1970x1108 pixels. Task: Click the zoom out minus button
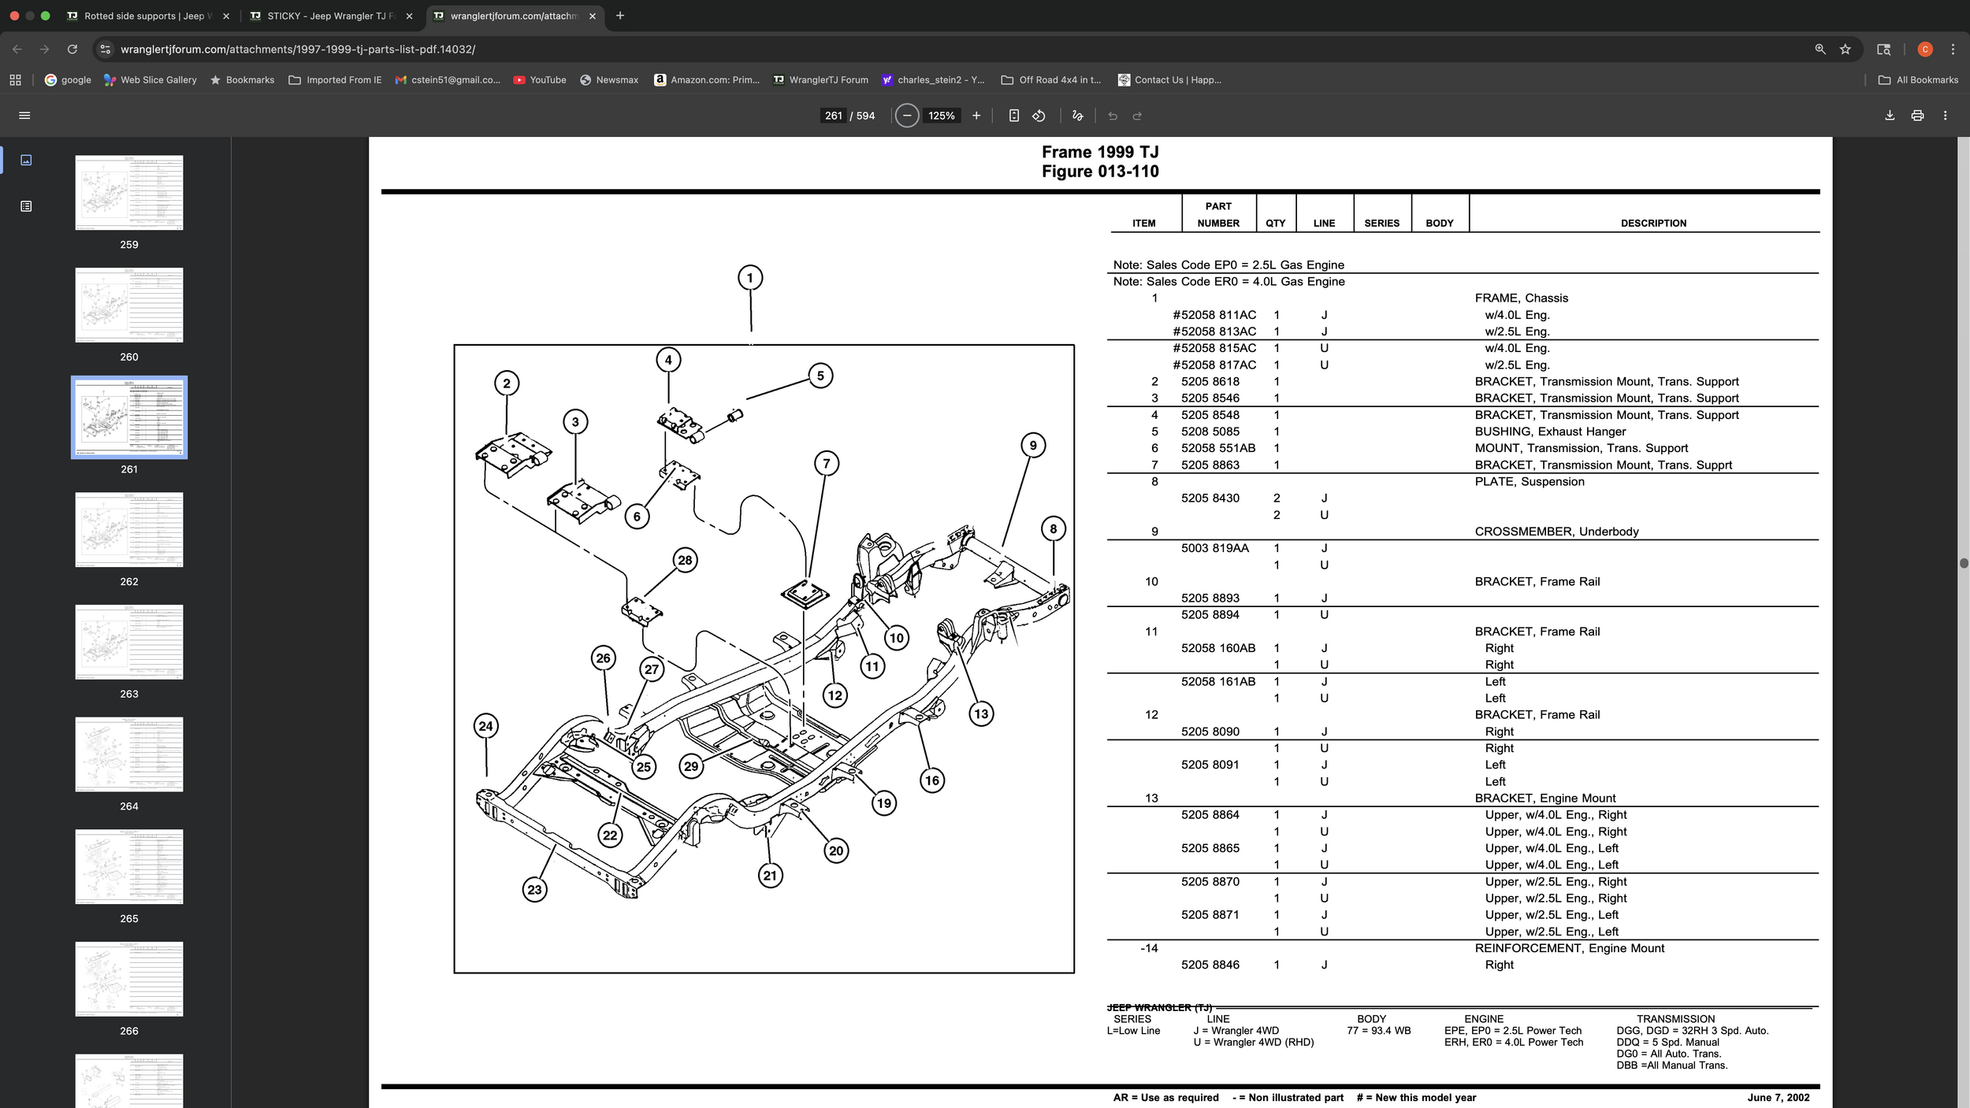tap(907, 116)
